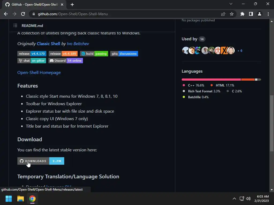Image resolution: width=274 pixels, height=205 pixels.
Task: Open the README table of contents icon
Action: 15,26
